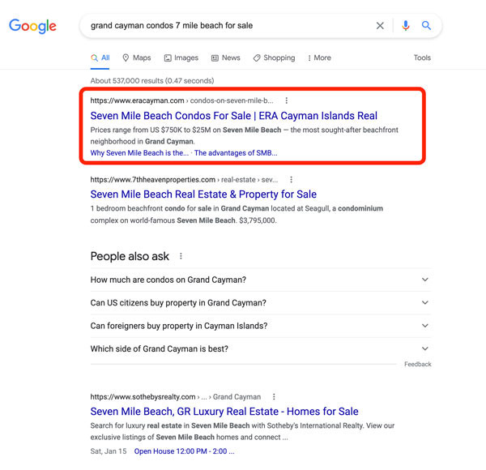Open three-dot menu beside sothebysrealty.com URL
Screen dimensions: 486x470
[274, 397]
